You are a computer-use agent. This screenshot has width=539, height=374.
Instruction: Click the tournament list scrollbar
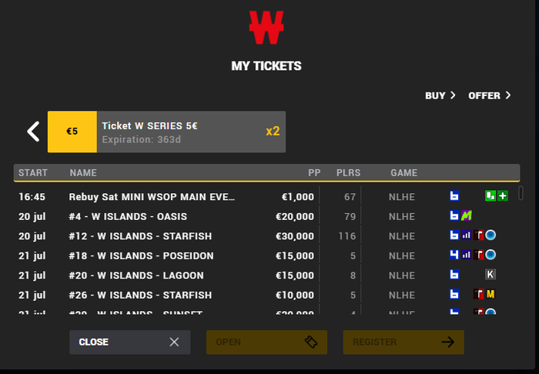521,193
